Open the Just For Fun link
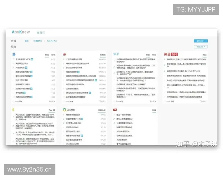 pos(52,41)
